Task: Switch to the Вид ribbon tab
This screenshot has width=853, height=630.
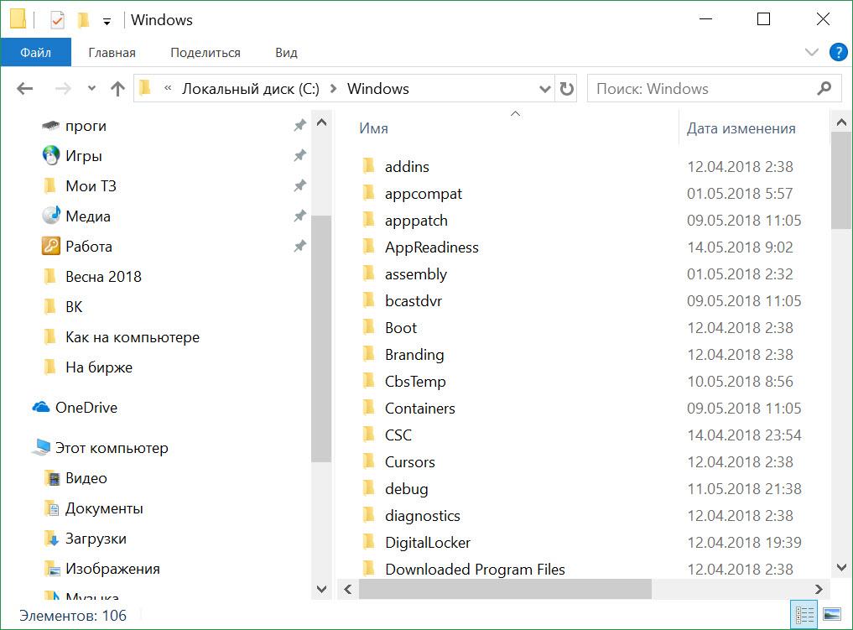Action: pyautogui.click(x=286, y=52)
